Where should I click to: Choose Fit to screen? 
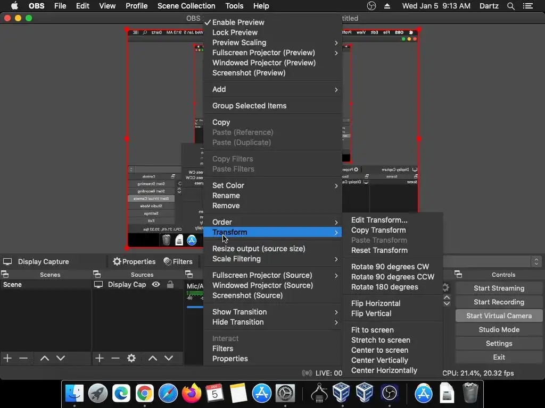point(392,330)
